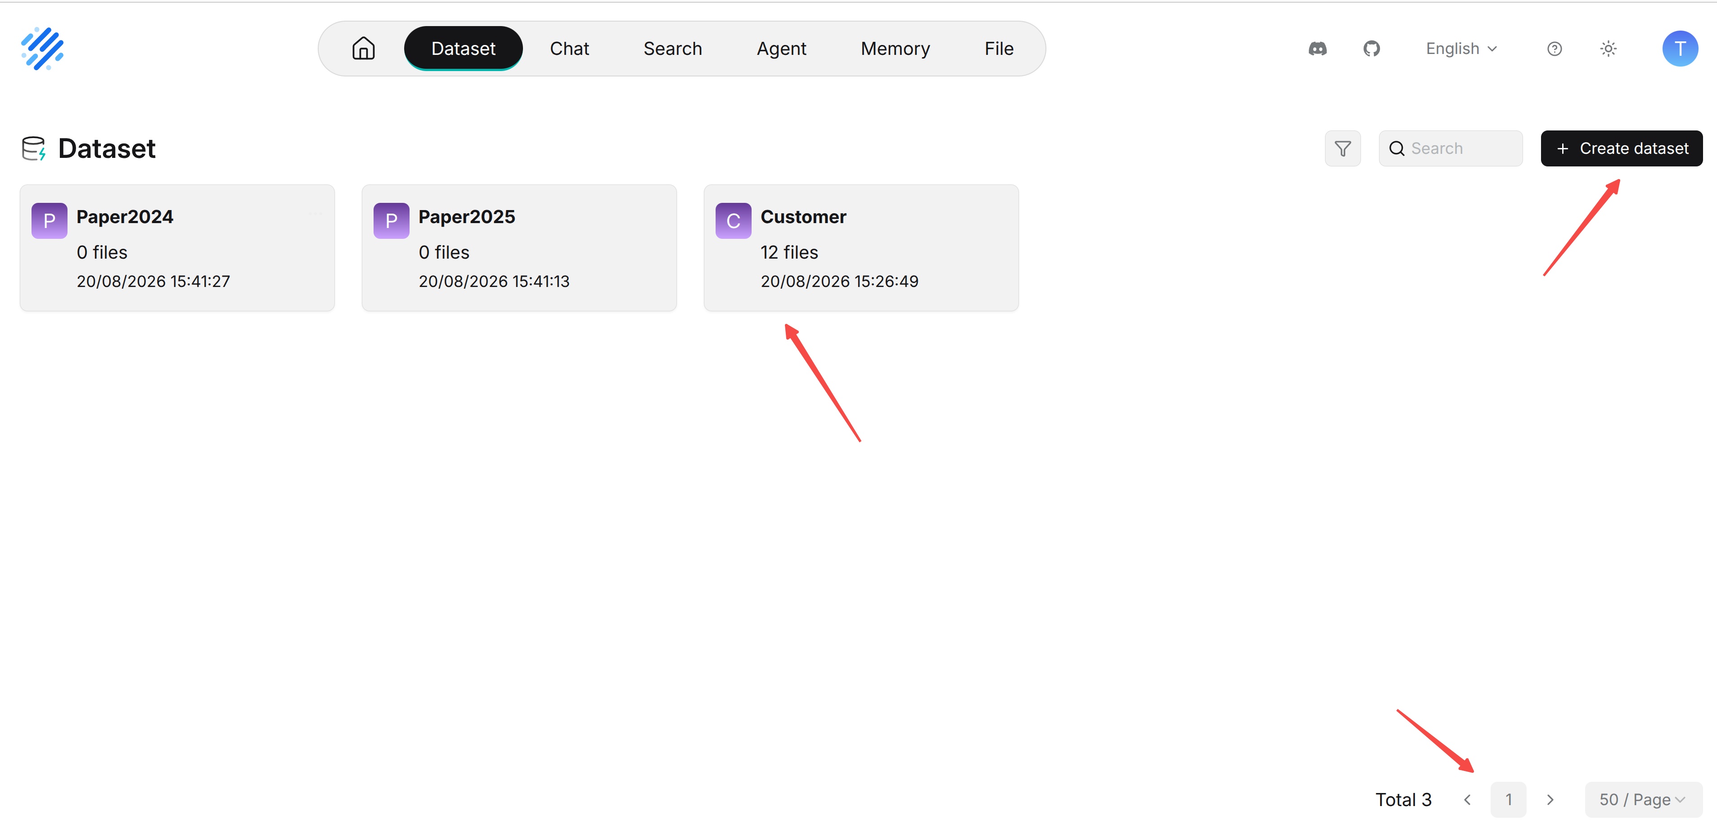Click the "Total 3" pagination text
Viewport: 1717px width, 829px height.
(x=1403, y=799)
